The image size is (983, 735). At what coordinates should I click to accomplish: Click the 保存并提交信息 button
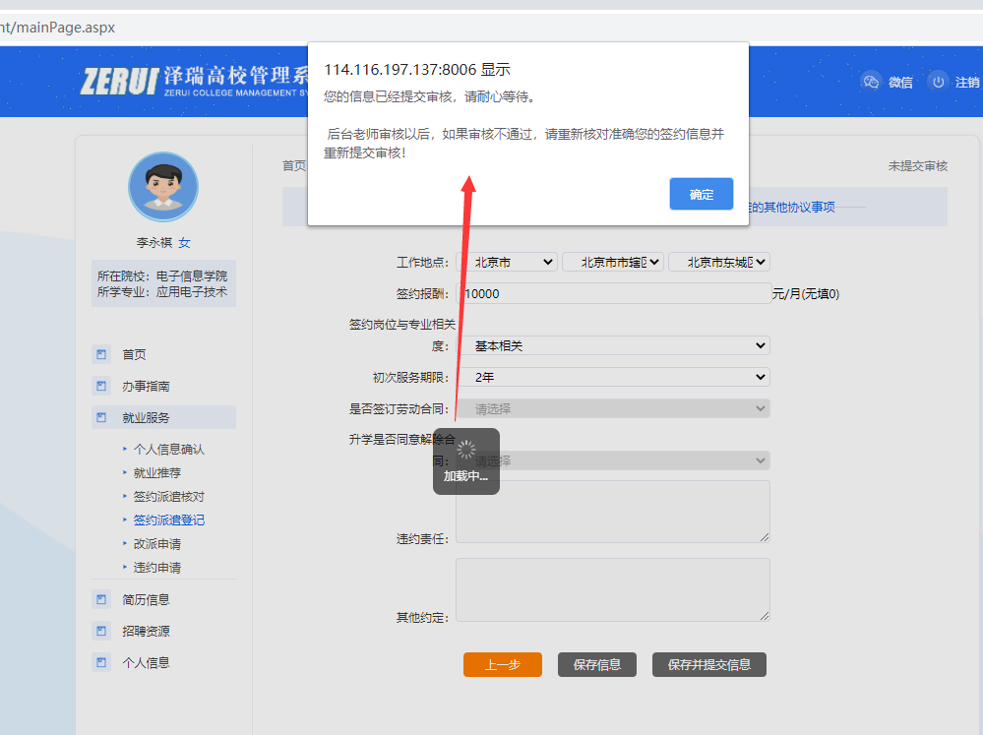(x=708, y=664)
